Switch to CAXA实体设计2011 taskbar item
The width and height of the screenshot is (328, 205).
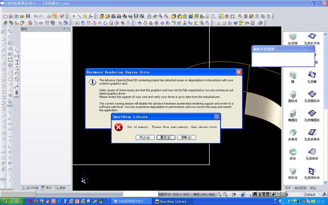point(131,201)
